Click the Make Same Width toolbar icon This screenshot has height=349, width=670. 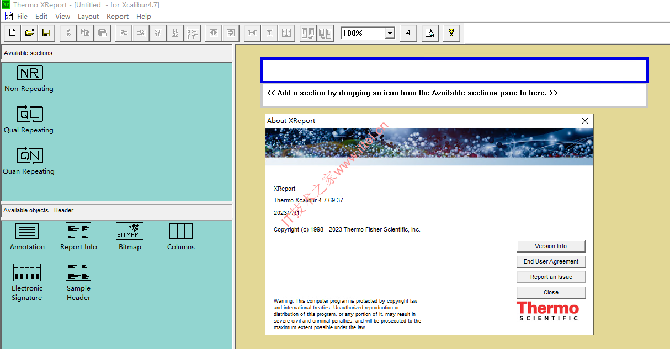252,33
